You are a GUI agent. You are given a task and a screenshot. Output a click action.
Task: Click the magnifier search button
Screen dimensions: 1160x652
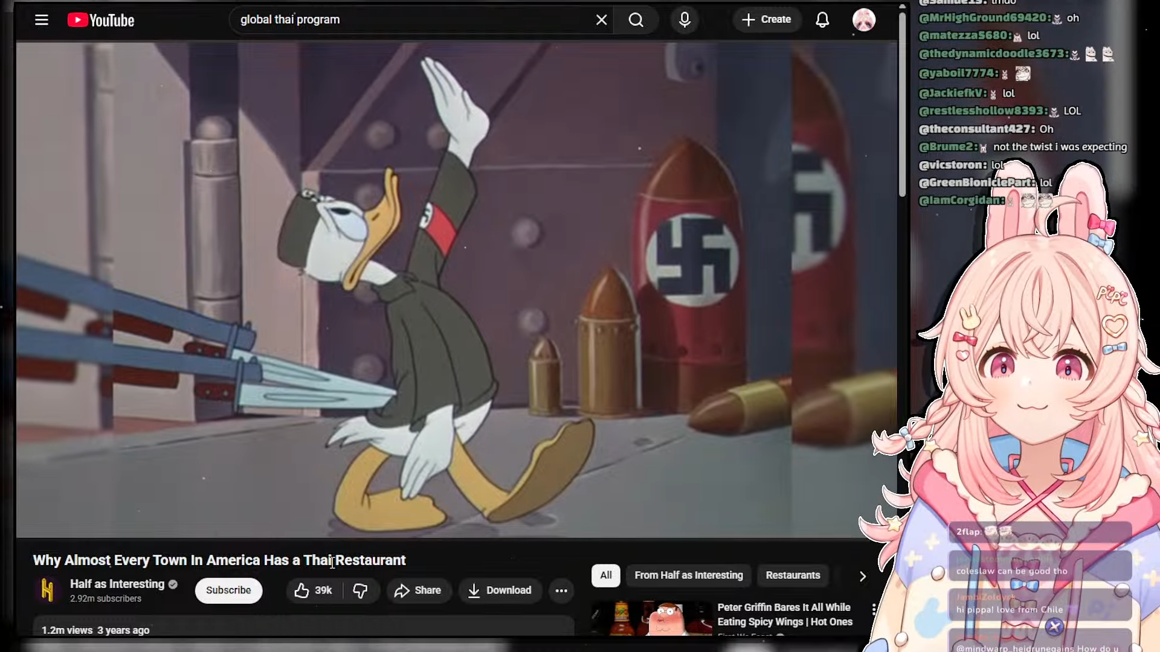click(636, 20)
